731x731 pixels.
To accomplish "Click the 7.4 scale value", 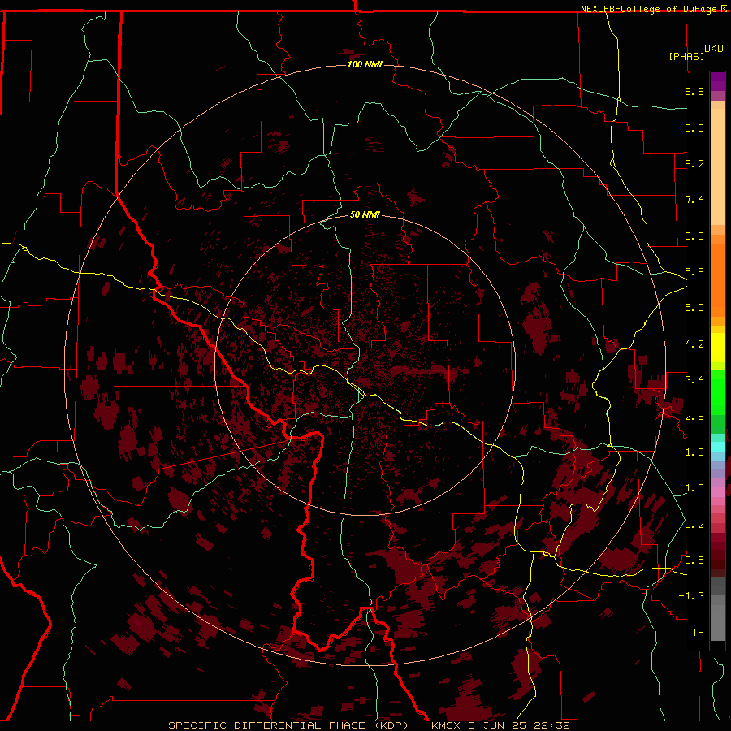I will tap(694, 200).
